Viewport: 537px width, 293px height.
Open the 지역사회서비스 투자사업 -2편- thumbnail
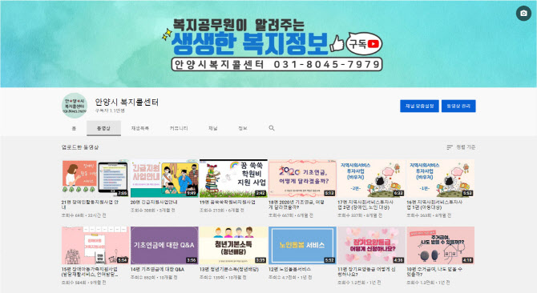[x=372, y=179]
